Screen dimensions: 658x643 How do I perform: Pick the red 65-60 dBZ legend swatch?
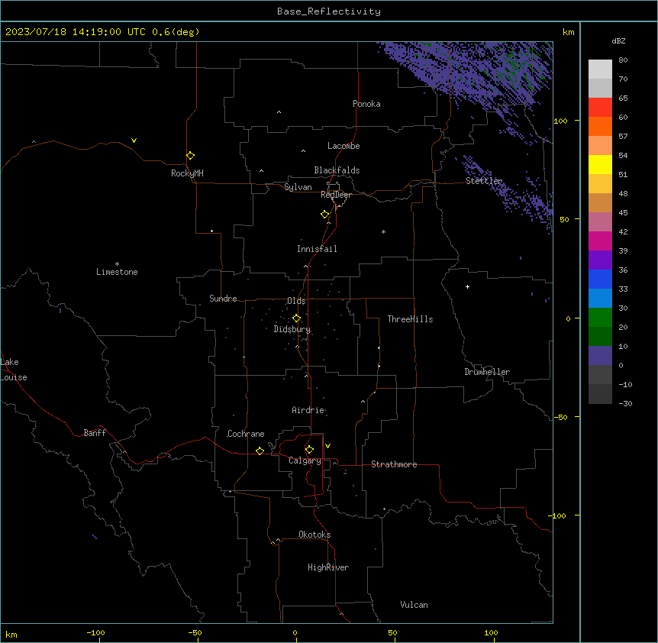600,107
